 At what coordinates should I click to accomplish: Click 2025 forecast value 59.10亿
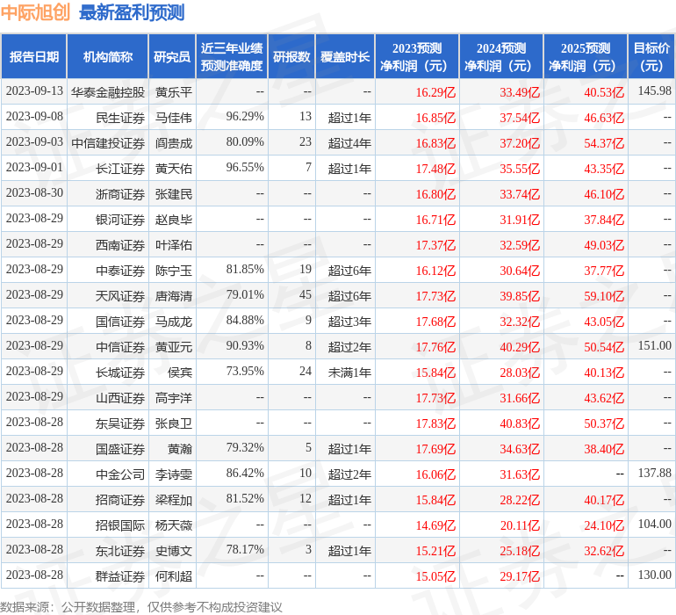(x=604, y=296)
